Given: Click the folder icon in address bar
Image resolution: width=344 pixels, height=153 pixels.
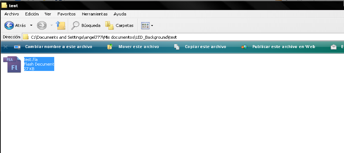Looking at the screenshot, I should 26,37.
